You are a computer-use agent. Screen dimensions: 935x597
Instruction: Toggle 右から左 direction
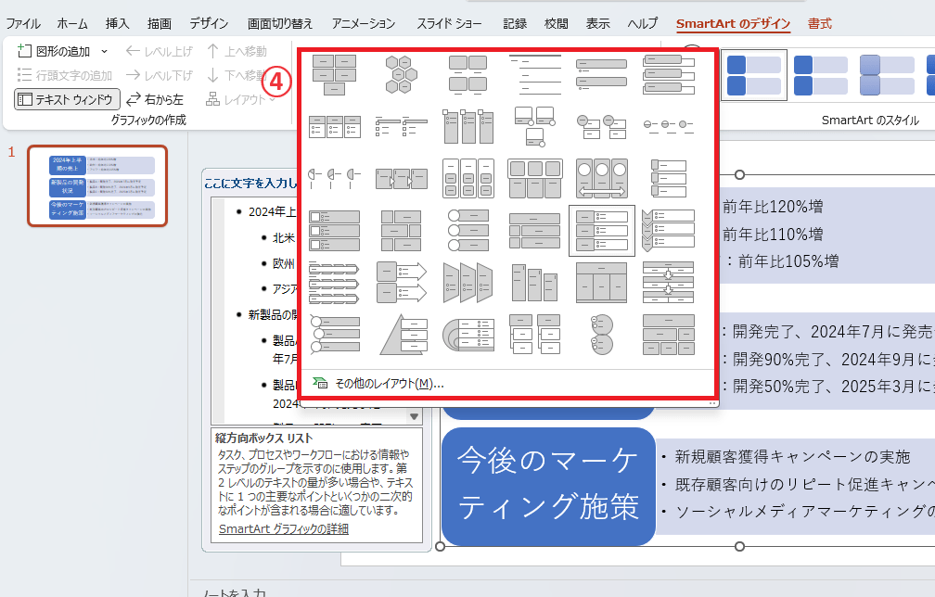coord(155,99)
